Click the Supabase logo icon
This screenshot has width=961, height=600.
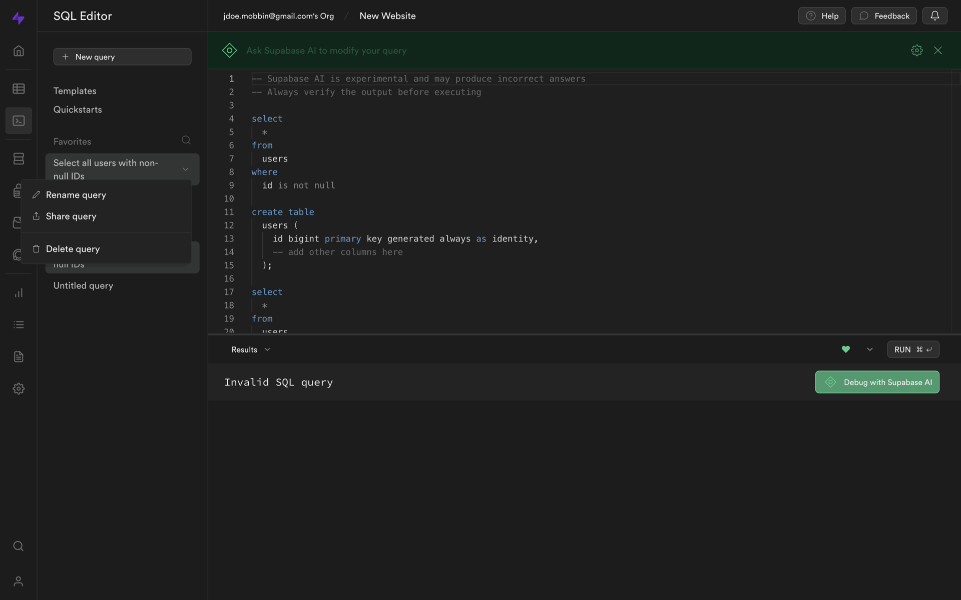coord(19,18)
